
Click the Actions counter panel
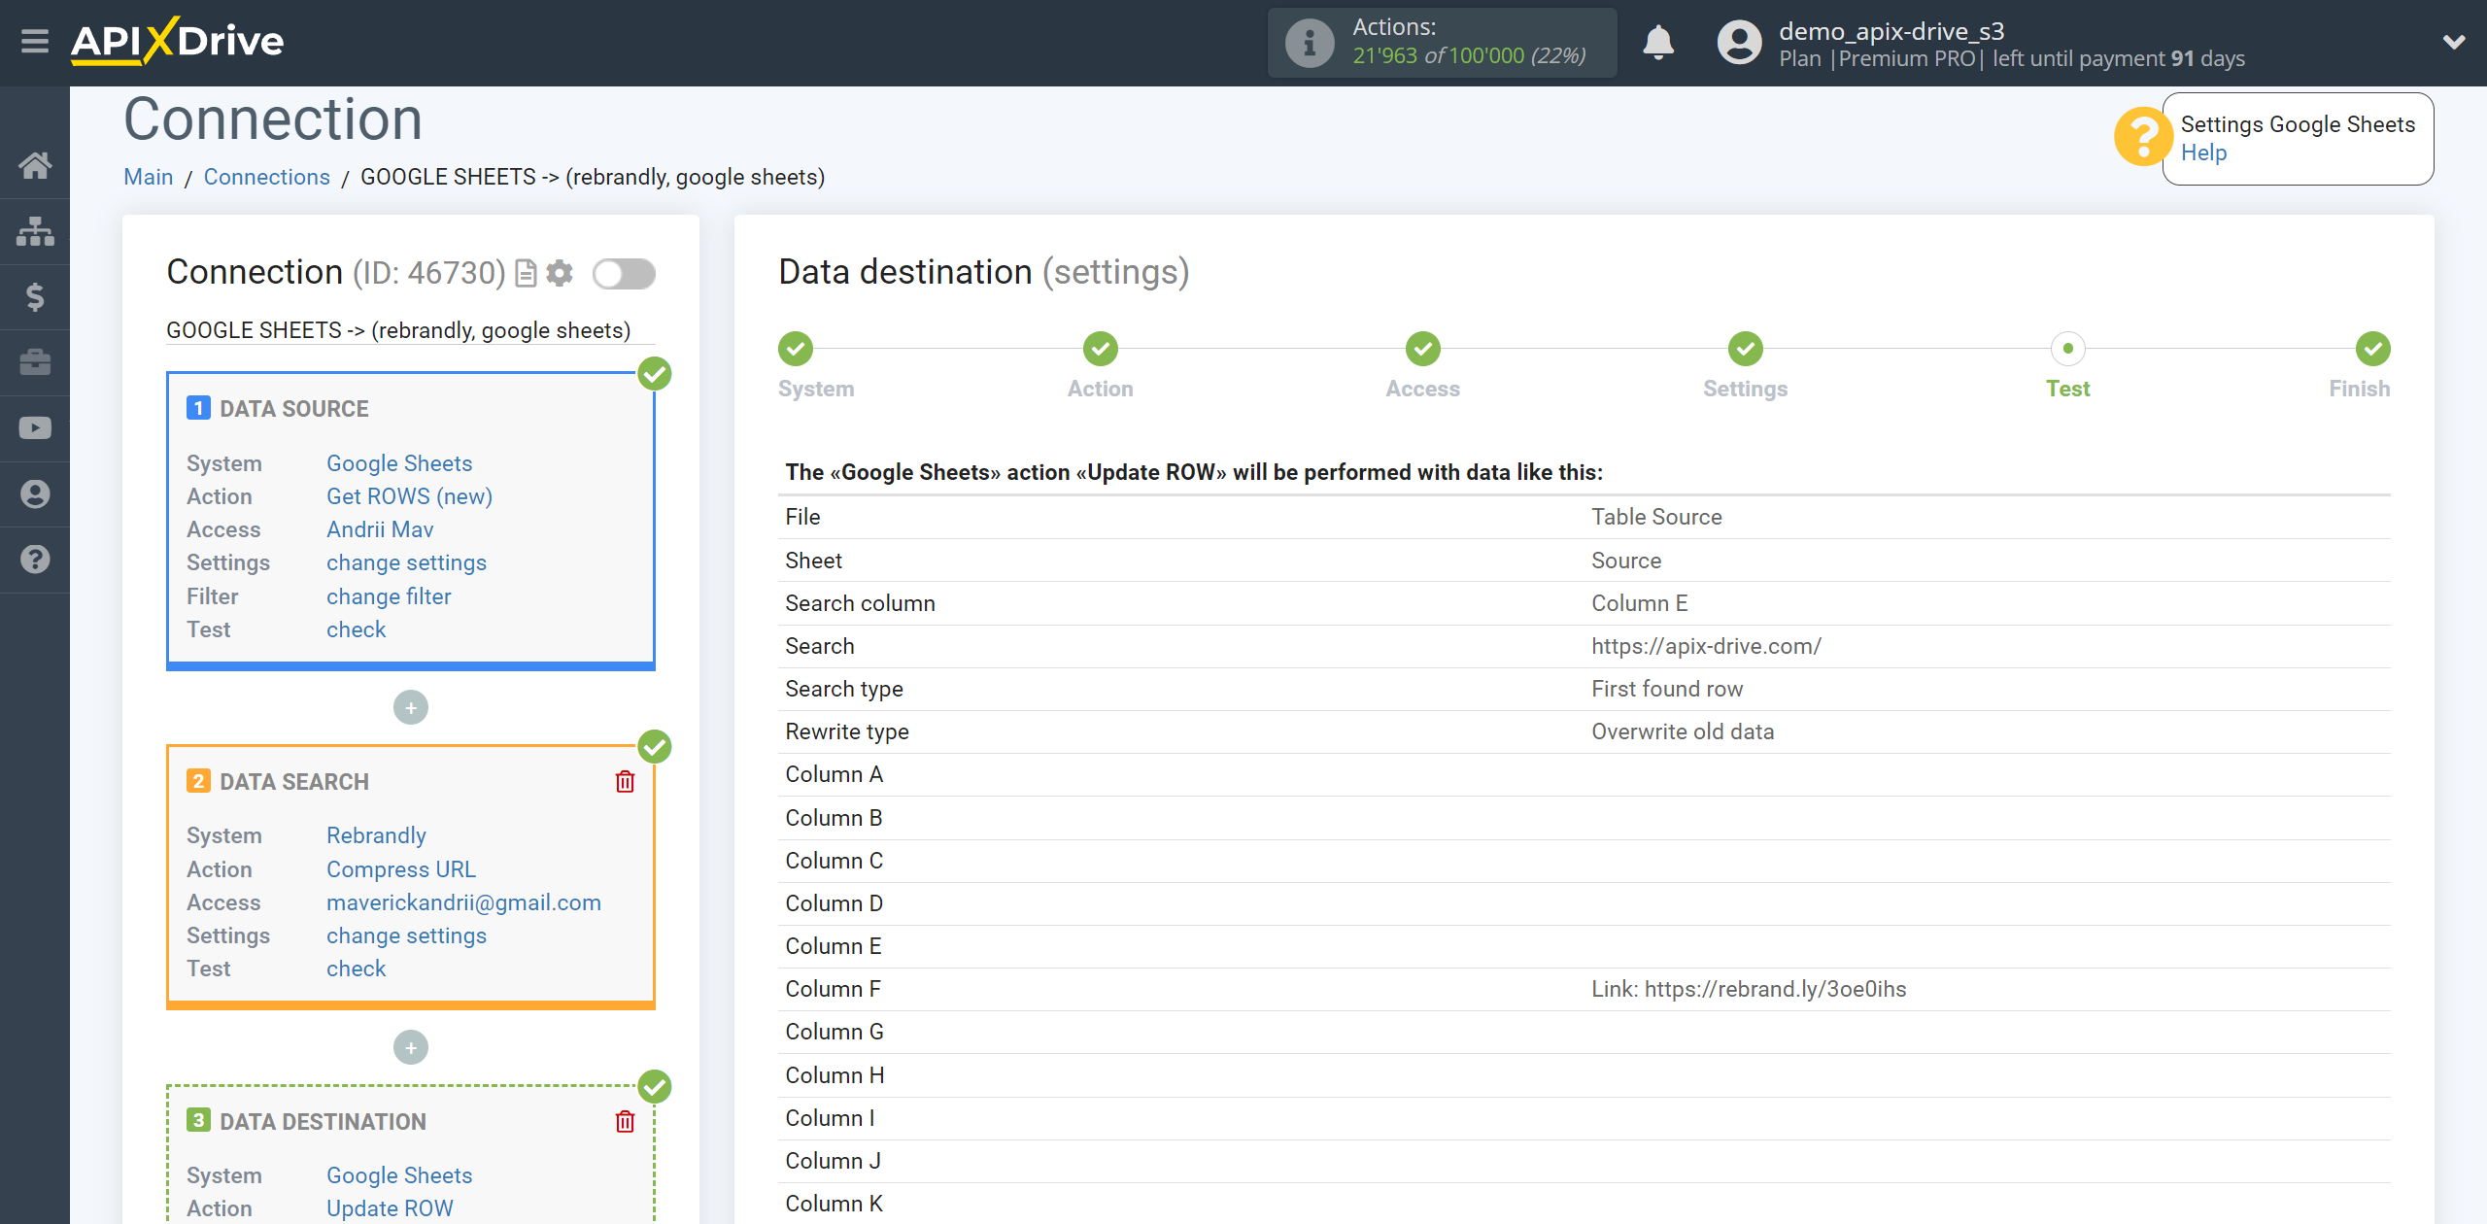[x=1442, y=43]
